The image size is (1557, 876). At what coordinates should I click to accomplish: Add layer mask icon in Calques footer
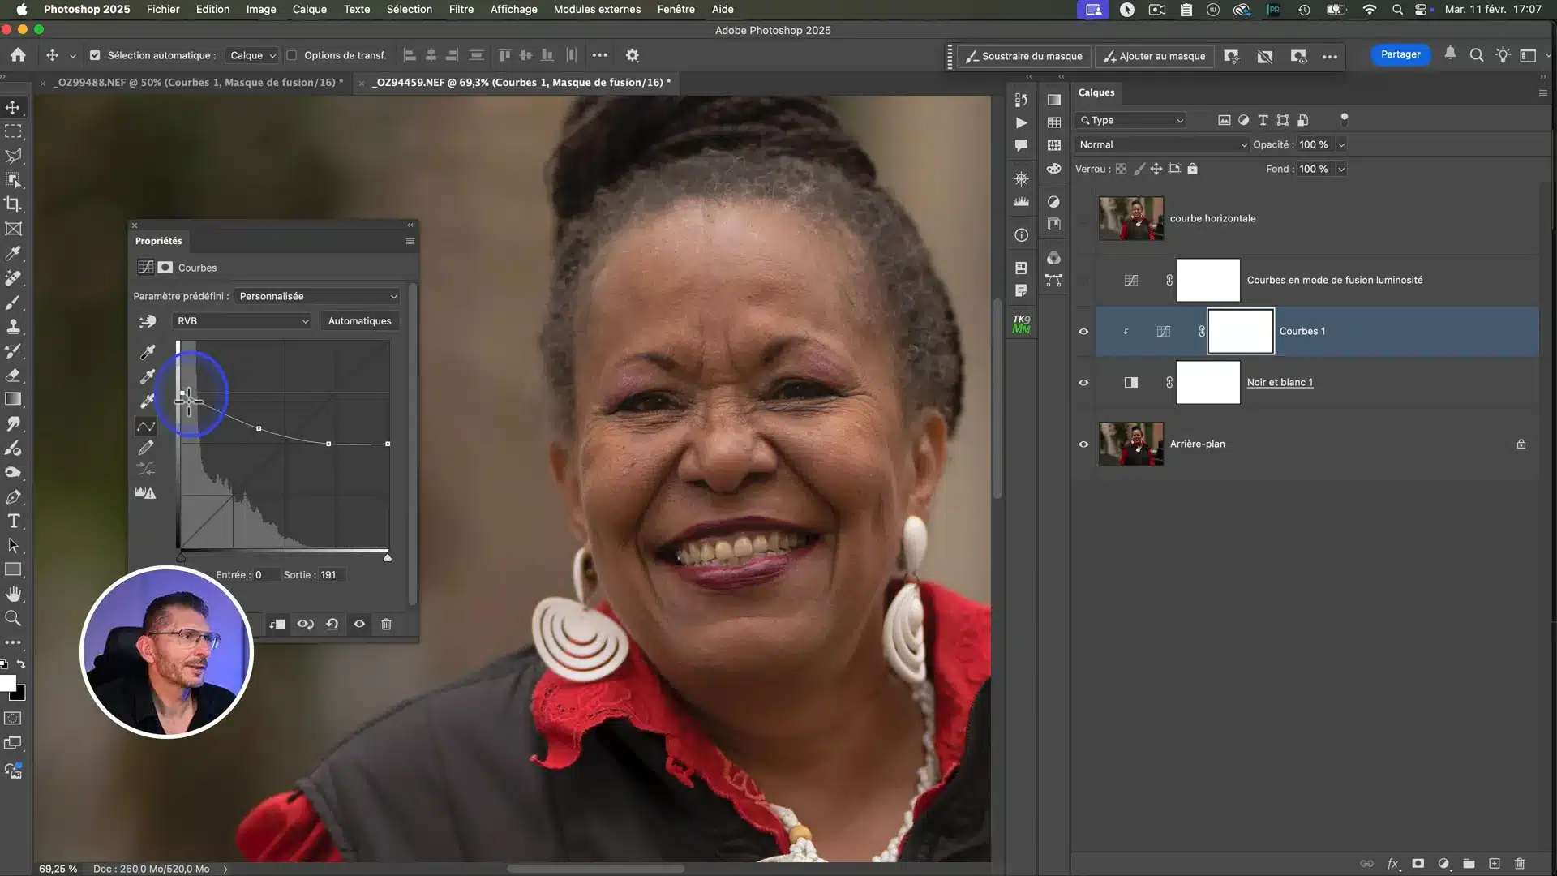click(1418, 863)
